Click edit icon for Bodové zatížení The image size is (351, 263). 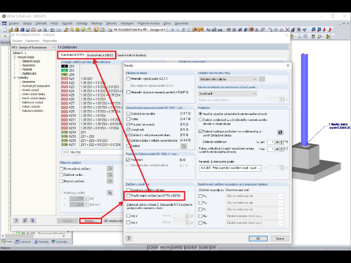110,181
